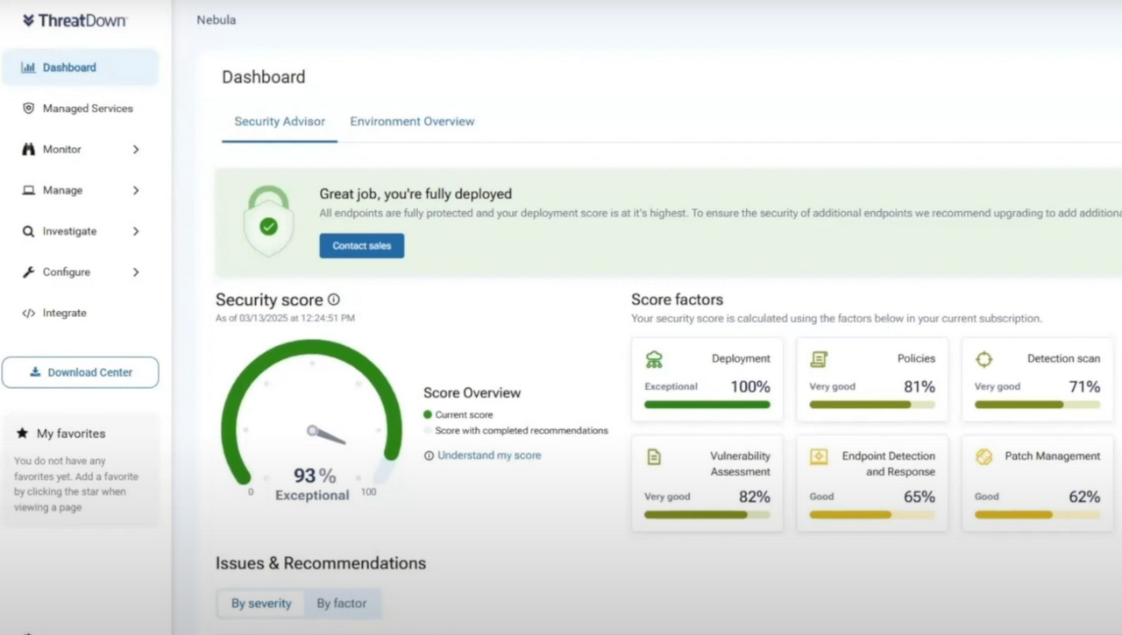Screen dimensions: 1122x635
Task: Click the Patch Management icon
Action: coord(984,456)
